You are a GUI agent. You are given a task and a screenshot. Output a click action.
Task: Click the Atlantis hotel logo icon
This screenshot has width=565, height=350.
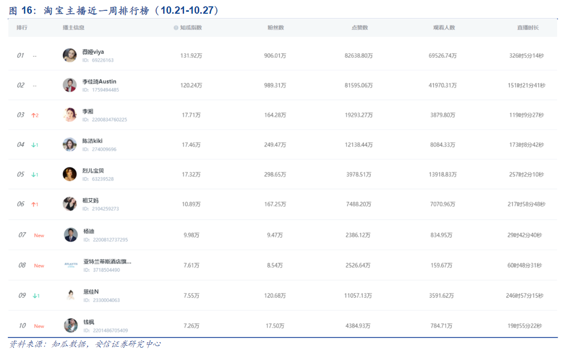coord(71,265)
